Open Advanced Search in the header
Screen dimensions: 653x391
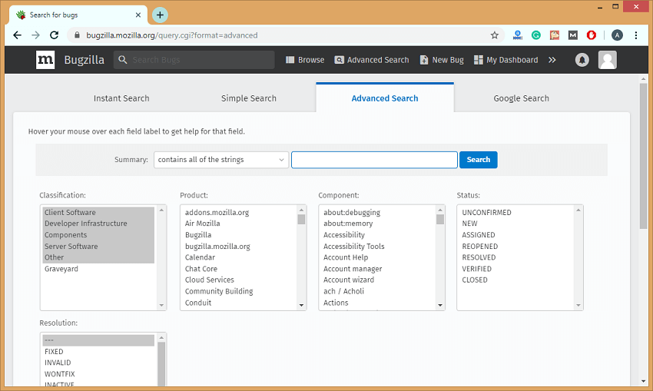372,60
